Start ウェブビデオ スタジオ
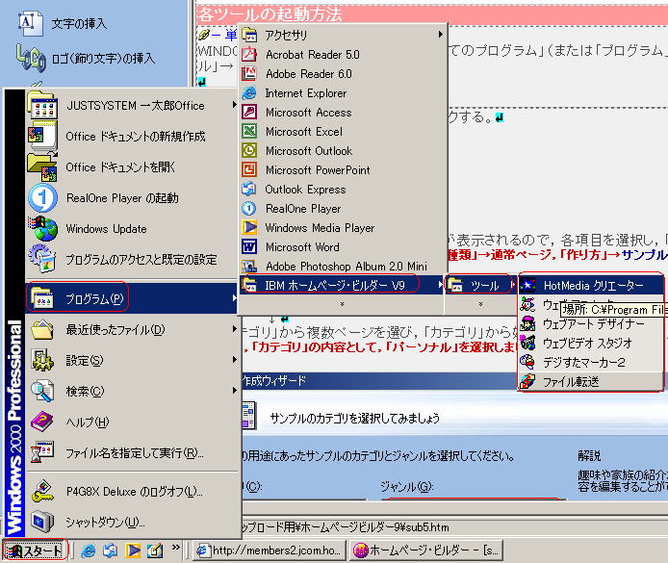This screenshot has width=668, height=563. tap(587, 343)
